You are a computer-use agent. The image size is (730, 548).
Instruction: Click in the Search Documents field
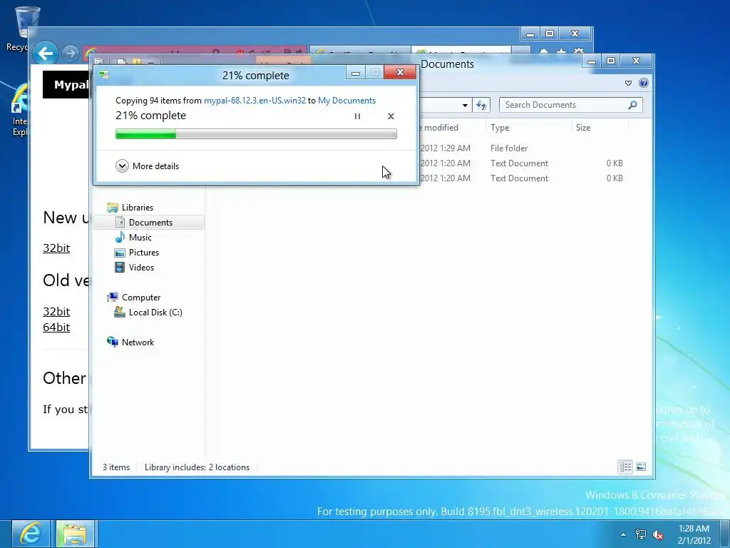coord(563,105)
